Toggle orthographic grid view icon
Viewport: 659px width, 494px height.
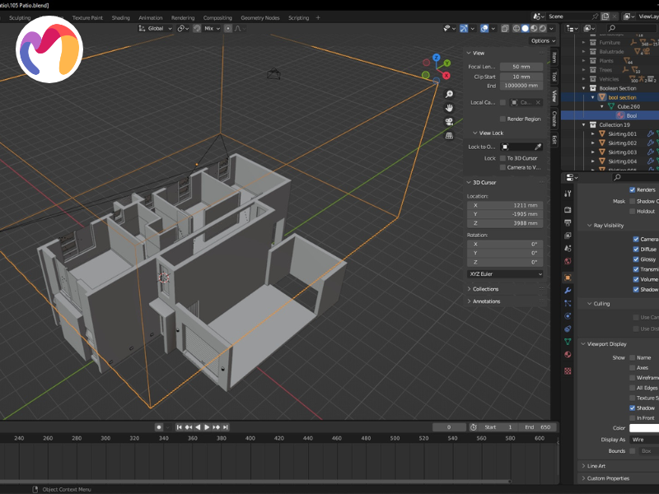click(449, 135)
